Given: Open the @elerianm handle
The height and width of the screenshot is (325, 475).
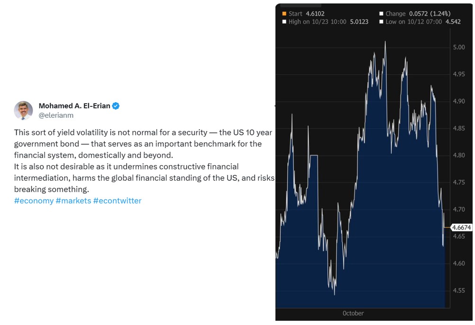Looking at the screenshot, I should click(x=56, y=115).
